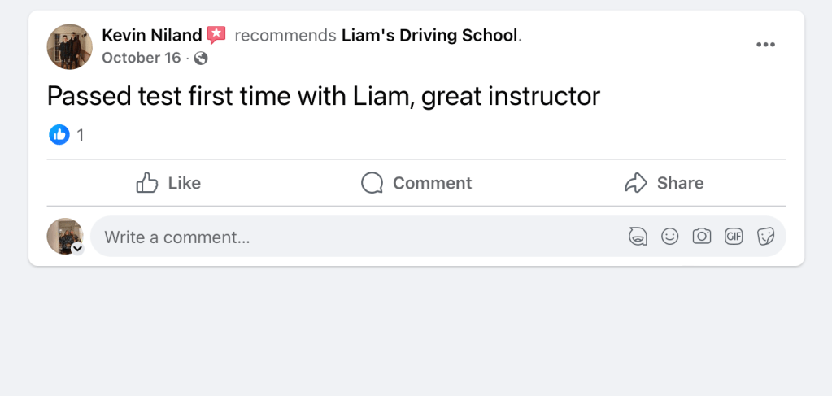Comment with an avatar sticker icon
The height and width of the screenshot is (396, 832).
point(638,237)
